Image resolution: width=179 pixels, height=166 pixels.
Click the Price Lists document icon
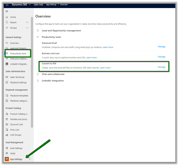[7, 130]
